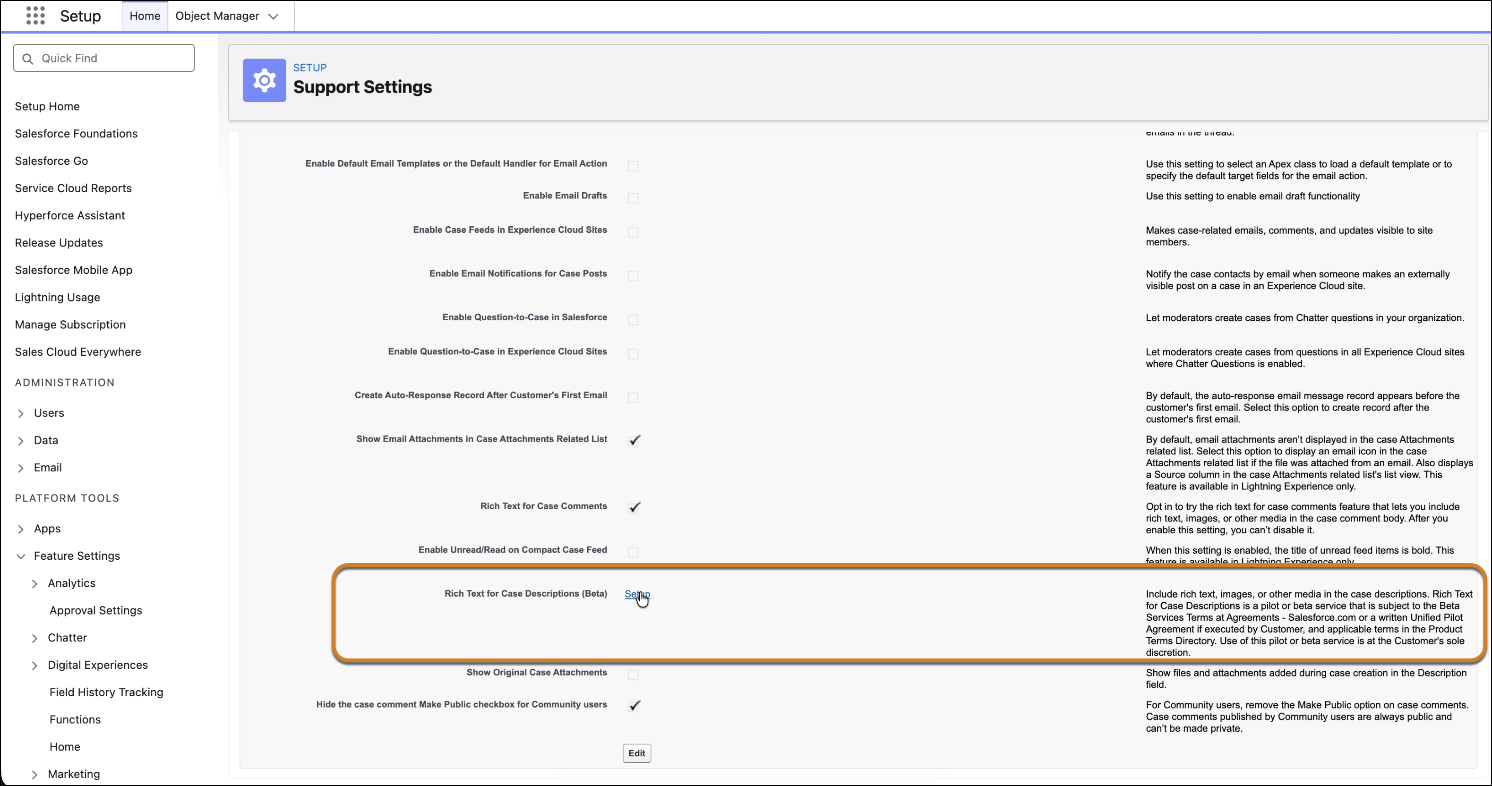Collapse the Feature Settings section
Viewport: 1492px width, 786px height.
tap(21, 555)
